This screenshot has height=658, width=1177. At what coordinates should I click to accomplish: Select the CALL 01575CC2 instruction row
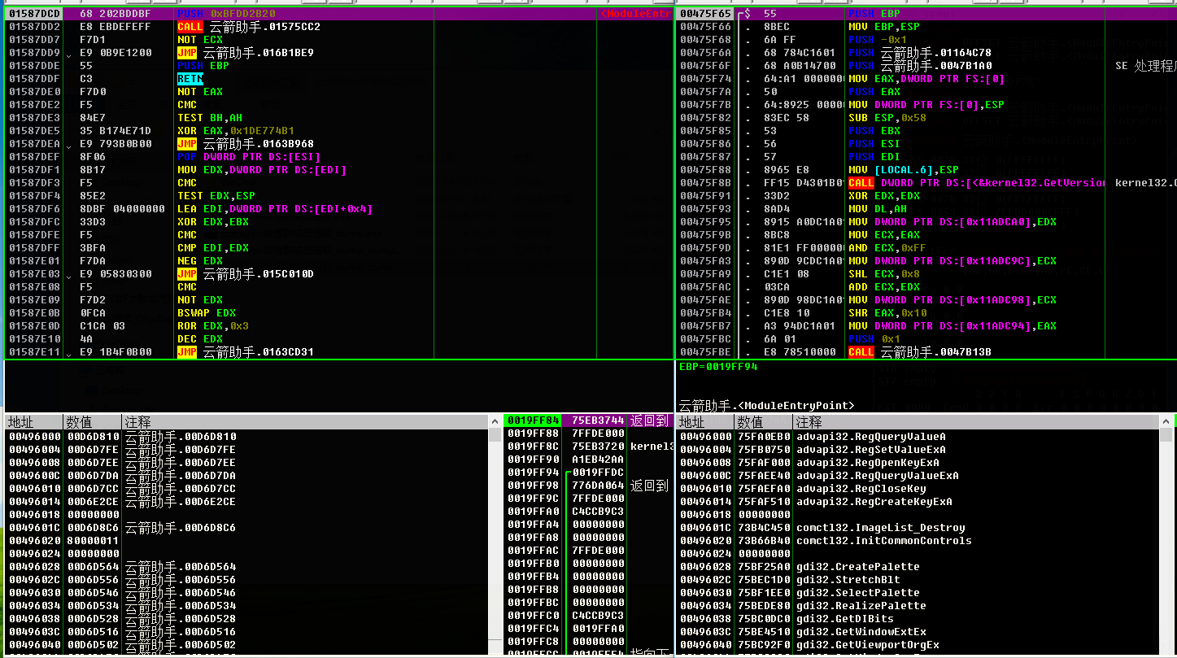(x=248, y=27)
